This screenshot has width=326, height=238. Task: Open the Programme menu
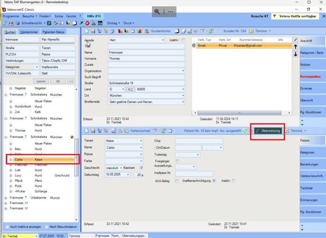click(11, 16)
